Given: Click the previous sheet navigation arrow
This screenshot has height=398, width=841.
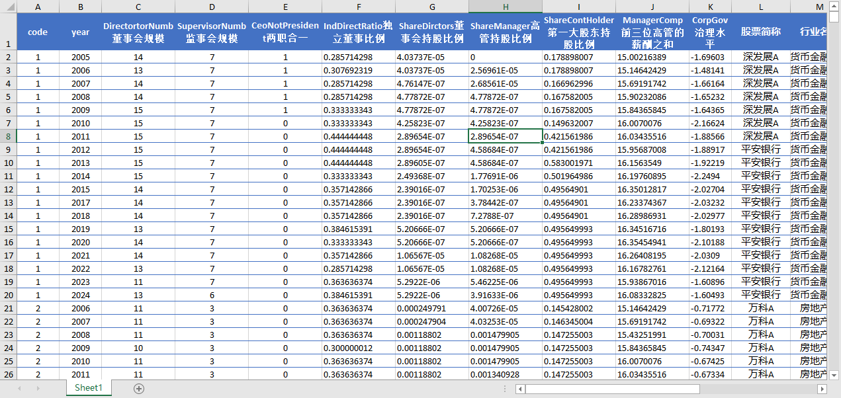Looking at the screenshot, I should tap(20, 389).
